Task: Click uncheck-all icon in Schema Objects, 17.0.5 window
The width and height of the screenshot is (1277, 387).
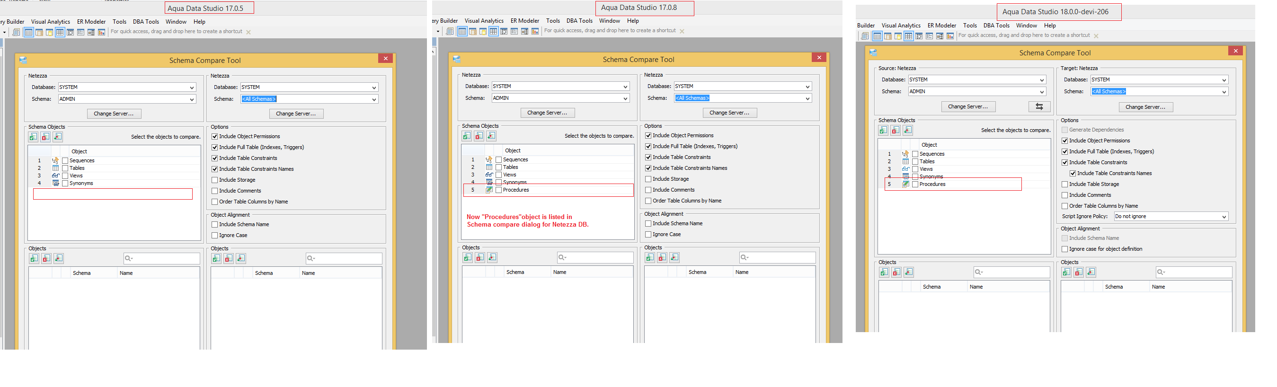Action: point(45,137)
